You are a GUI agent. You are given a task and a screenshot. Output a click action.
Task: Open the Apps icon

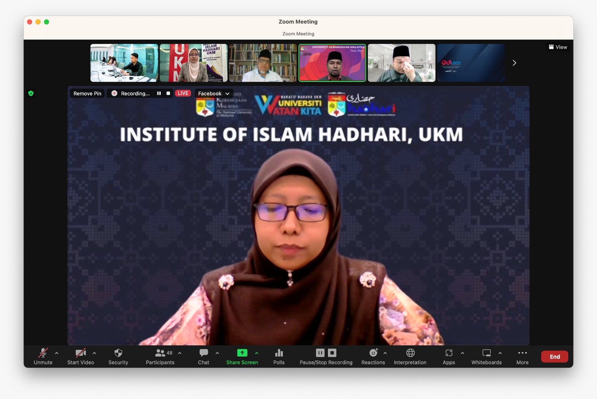[448, 353]
